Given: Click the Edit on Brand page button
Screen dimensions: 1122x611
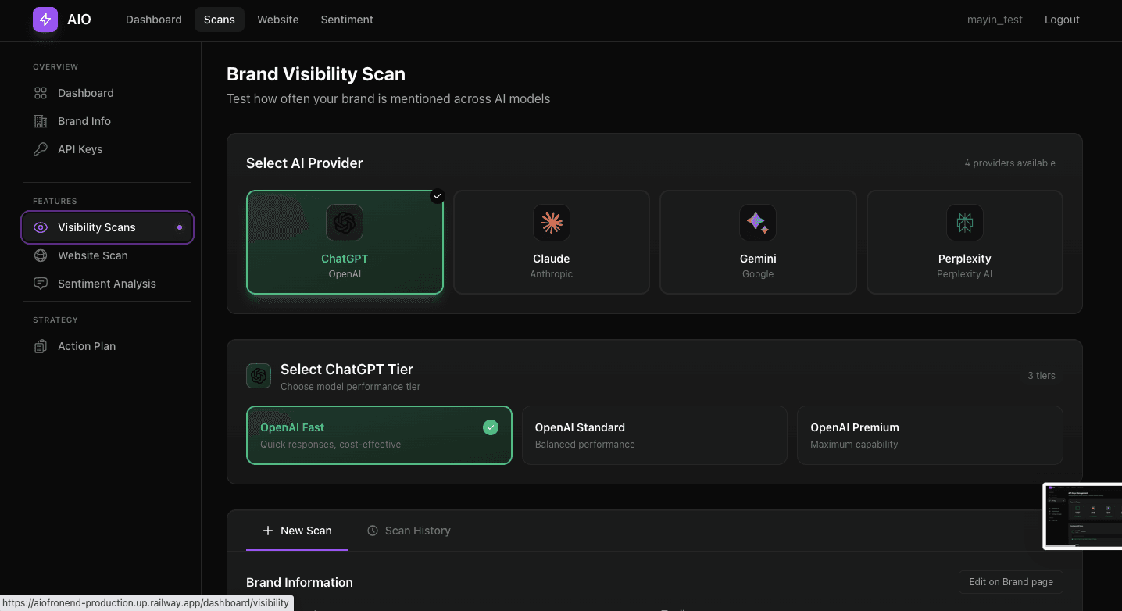Looking at the screenshot, I should tap(1010, 582).
